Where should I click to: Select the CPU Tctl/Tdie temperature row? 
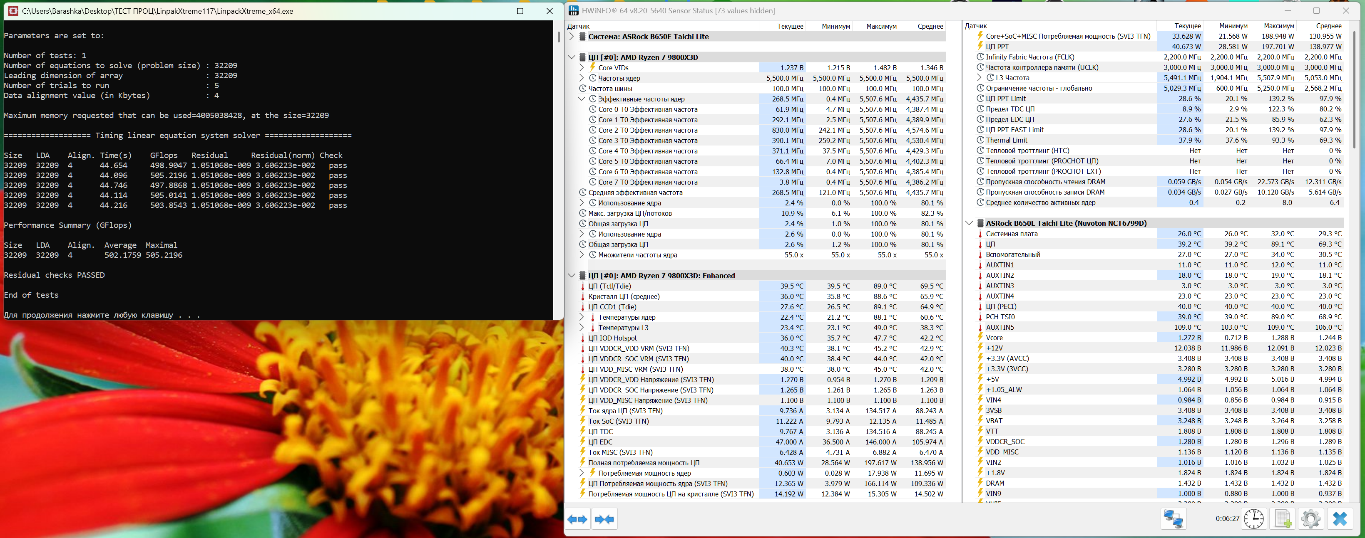pyautogui.click(x=609, y=286)
